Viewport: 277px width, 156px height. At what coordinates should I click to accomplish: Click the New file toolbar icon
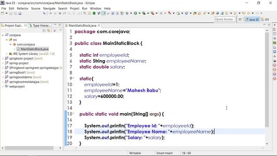pyautogui.click(x=3, y=13)
